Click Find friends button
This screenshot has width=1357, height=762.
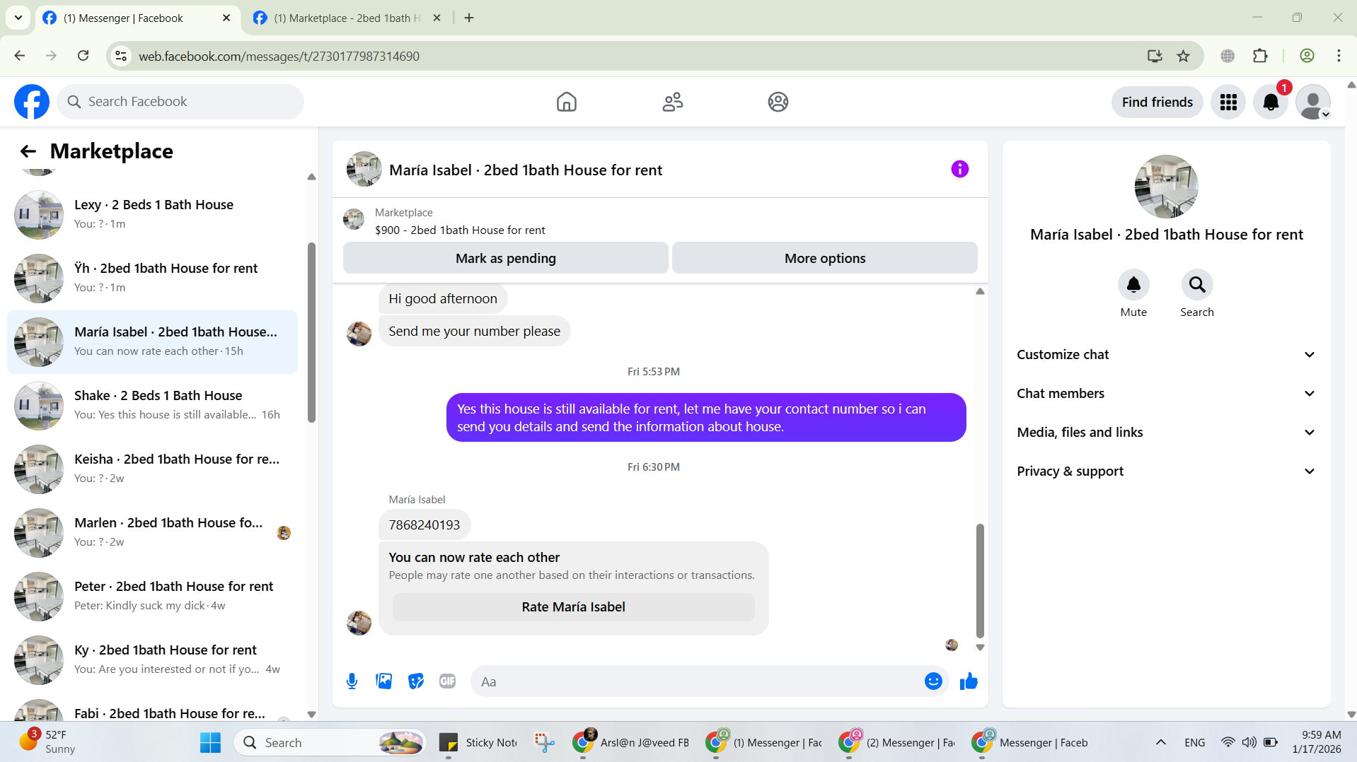[1157, 102]
